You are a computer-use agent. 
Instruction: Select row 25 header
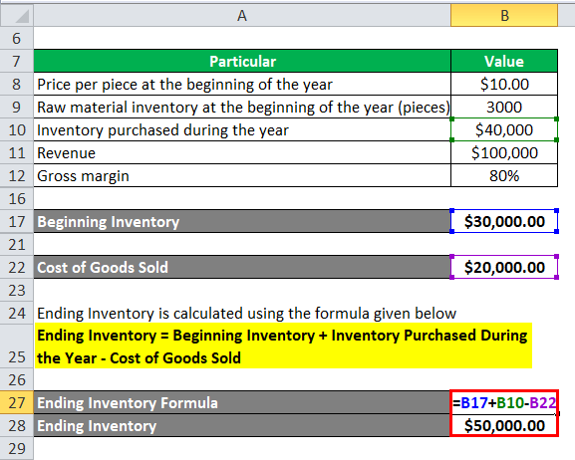click(17, 346)
